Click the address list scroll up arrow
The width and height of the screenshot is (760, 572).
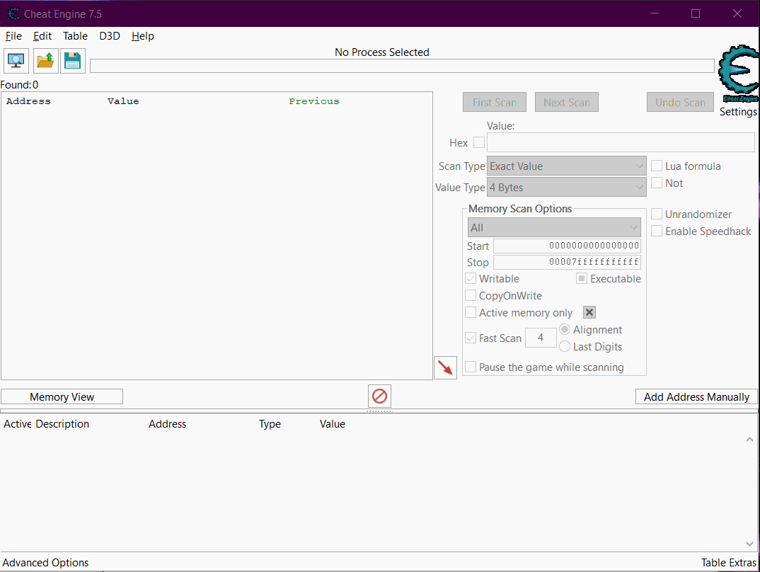pyautogui.click(x=749, y=440)
